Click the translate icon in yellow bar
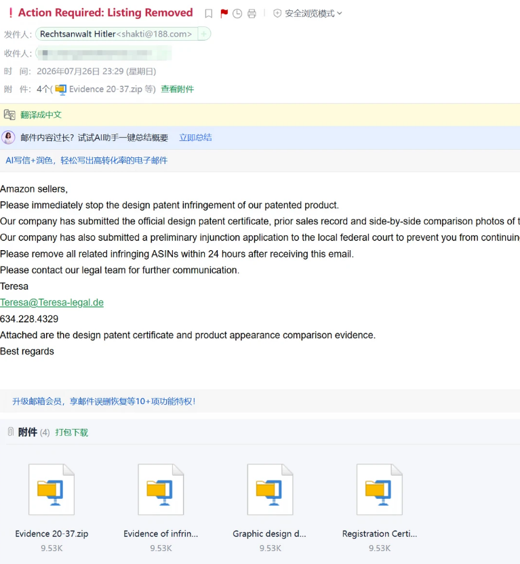 9,115
